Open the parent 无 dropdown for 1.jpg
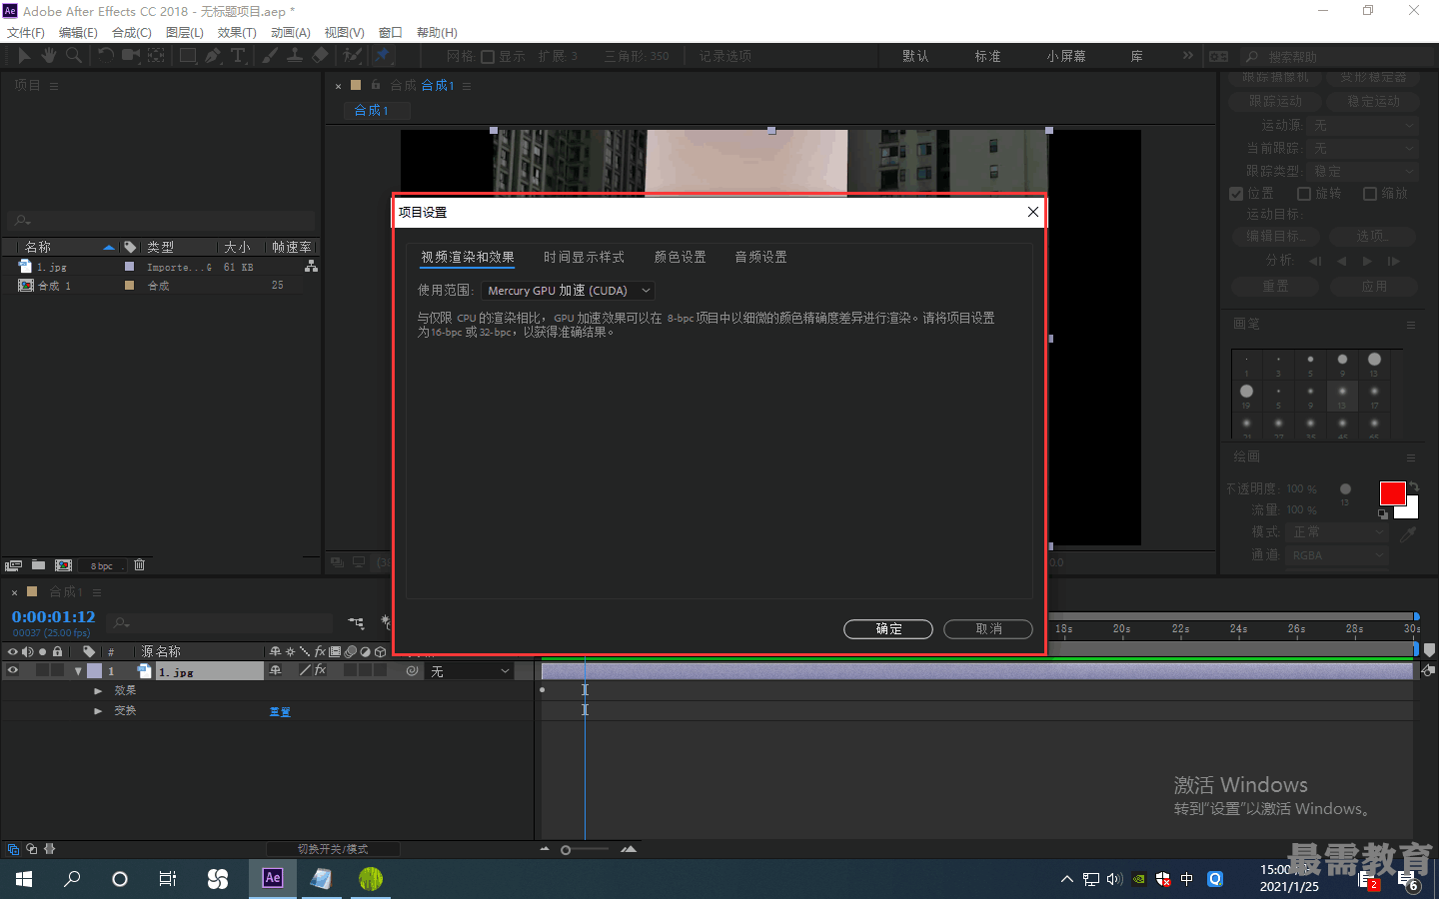The image size is (1439, 899). click(x=470, y=671)
